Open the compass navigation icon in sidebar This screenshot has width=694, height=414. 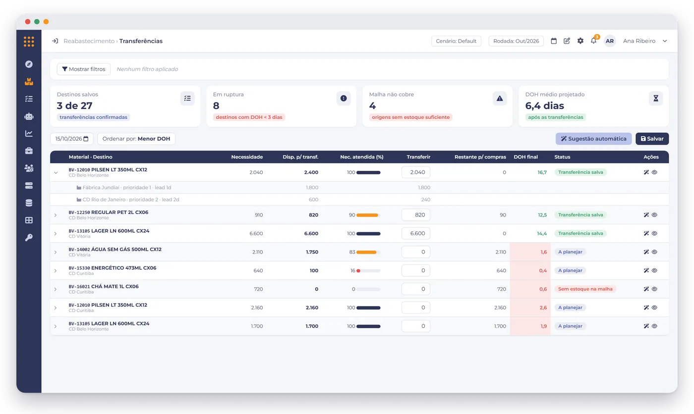pyautogui.click(x=29, y=64)
